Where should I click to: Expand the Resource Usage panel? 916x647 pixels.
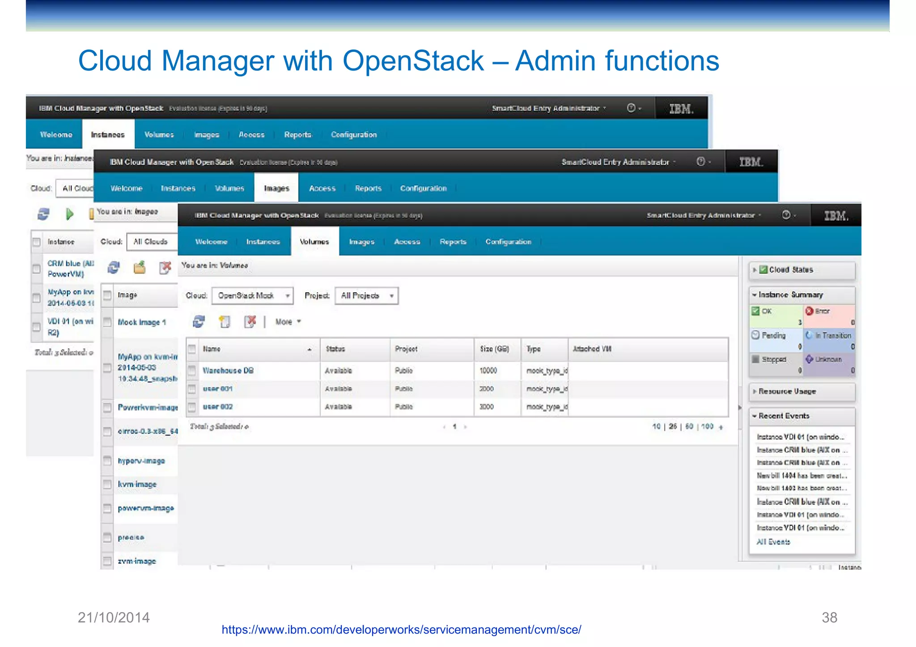(754, 391)
